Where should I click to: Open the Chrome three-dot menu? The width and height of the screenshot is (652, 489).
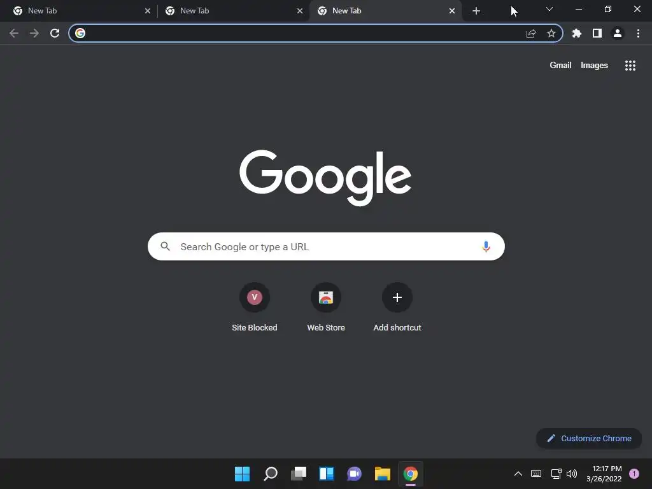638,33
